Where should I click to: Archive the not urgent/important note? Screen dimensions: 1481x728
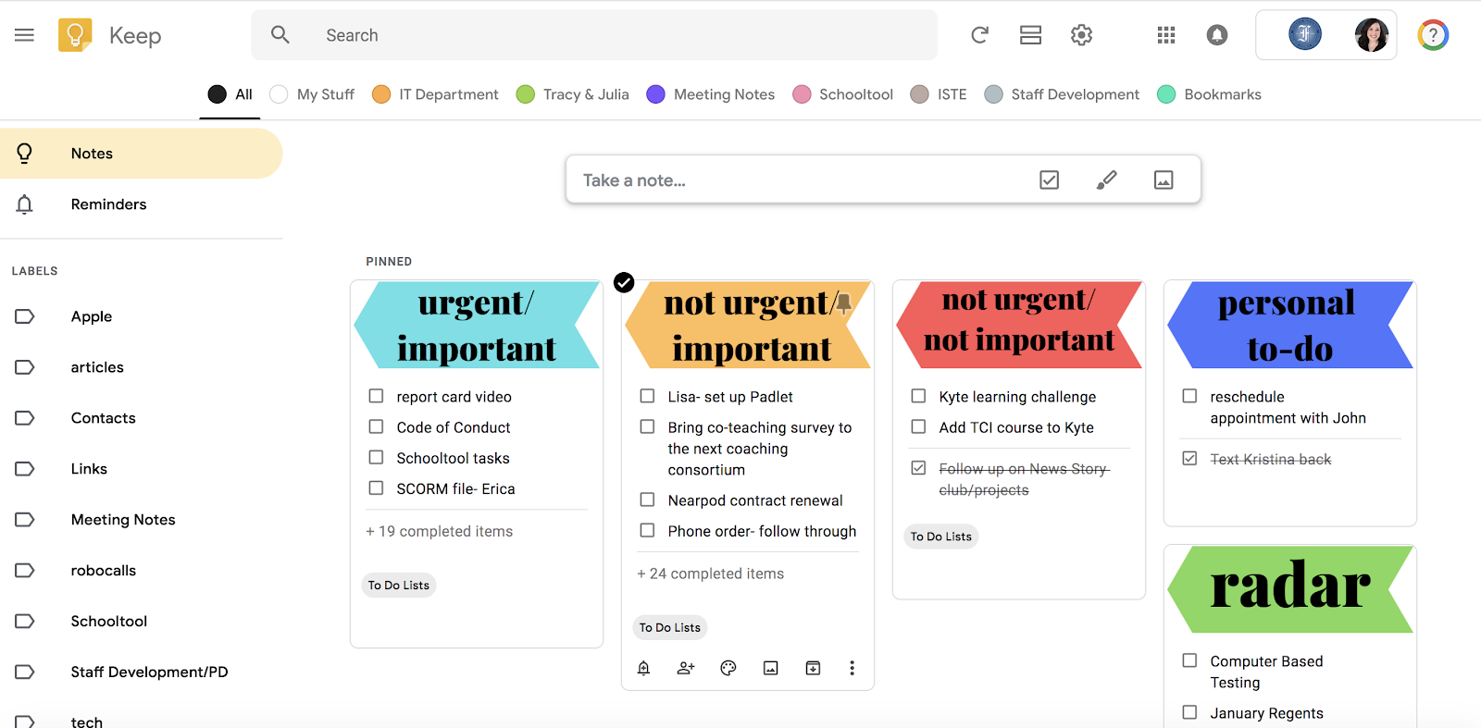(813, 668)
